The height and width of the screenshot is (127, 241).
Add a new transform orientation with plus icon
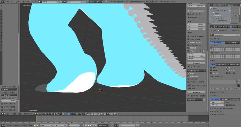[204, 99]
